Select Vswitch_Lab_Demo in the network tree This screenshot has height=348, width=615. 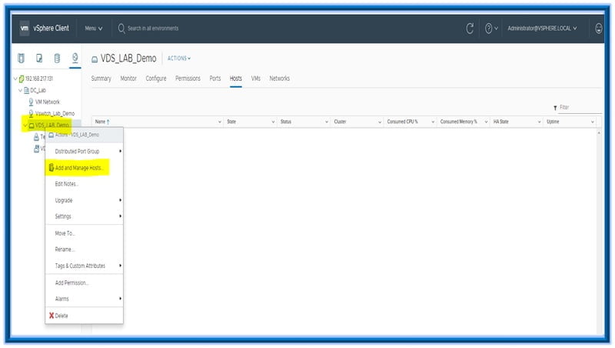point(55,113)
